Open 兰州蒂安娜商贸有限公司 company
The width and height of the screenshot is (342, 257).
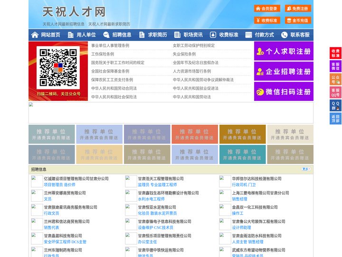pyautogui.click(x=65, y=193)
